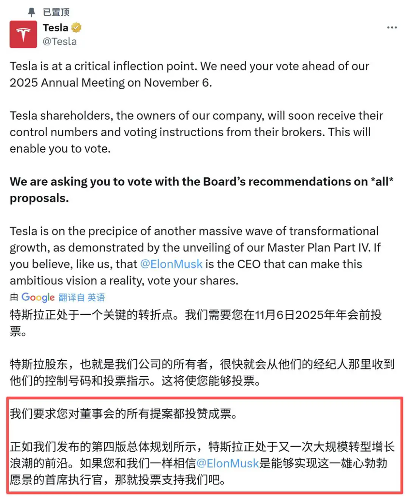The width and height of the screenshot is (408, 497).
Task: Click the 已置顶 pinned label
Action: pos(56,12)
